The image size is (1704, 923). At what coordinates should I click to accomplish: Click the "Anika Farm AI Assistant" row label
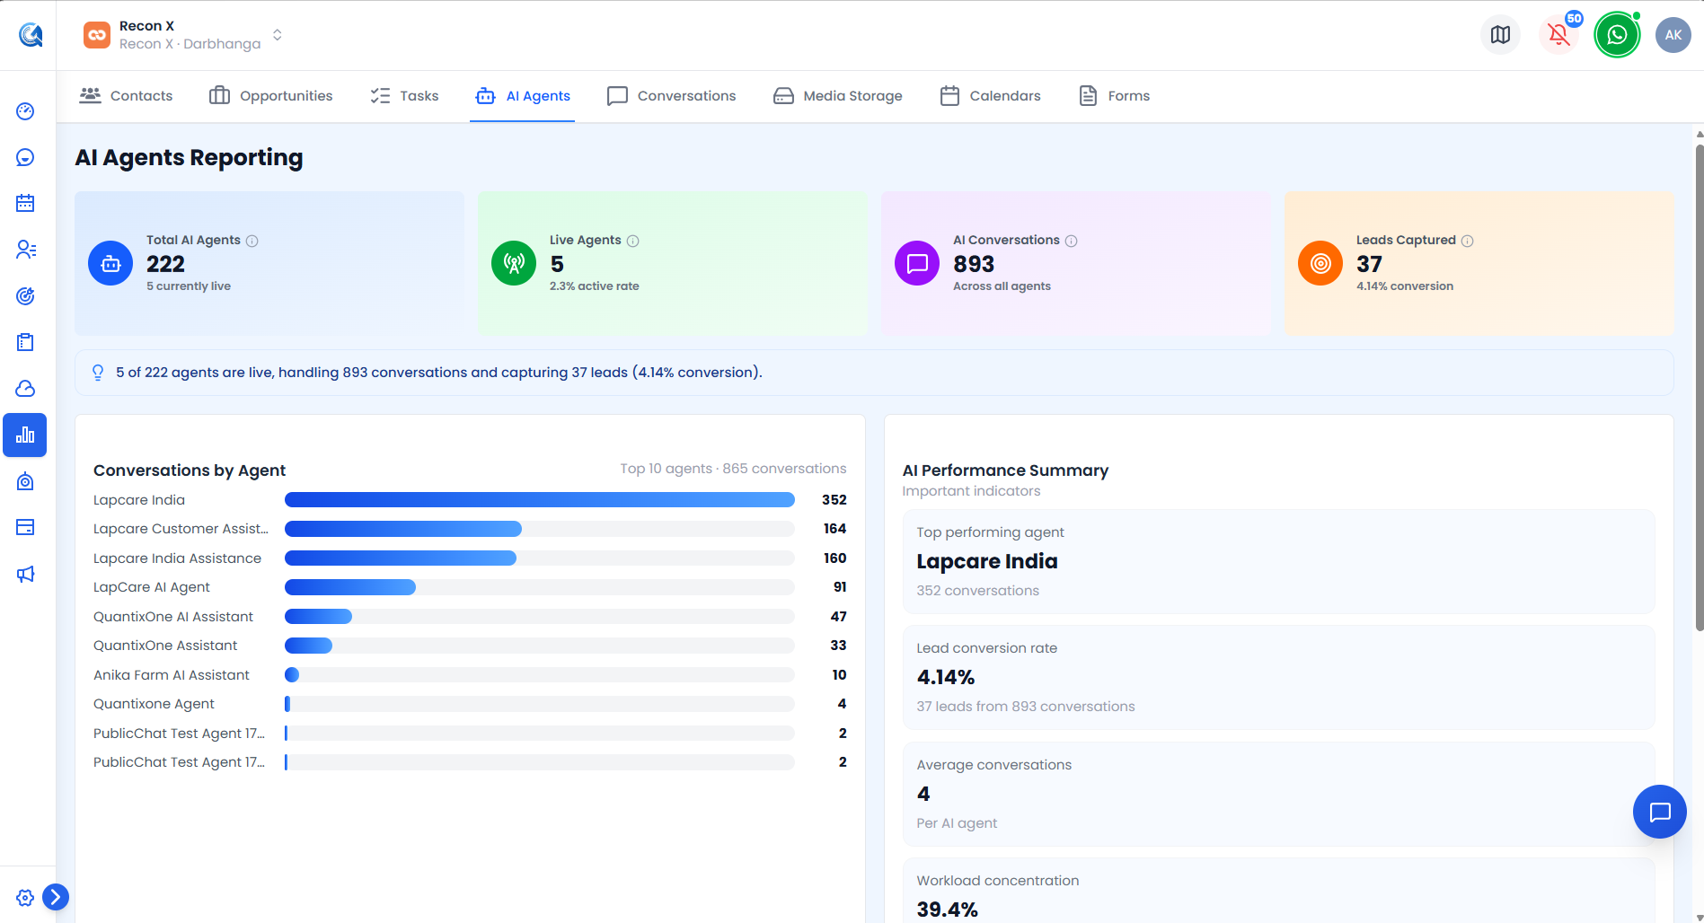(172, 675)
